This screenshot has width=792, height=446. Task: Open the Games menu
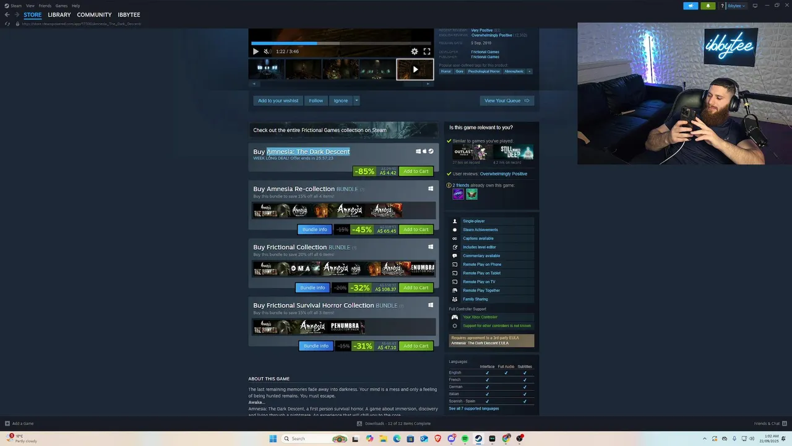(x=61, y=6)
